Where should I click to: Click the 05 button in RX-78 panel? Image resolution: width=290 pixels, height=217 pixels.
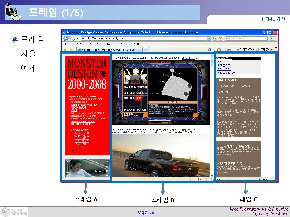(x=126, y=98)
